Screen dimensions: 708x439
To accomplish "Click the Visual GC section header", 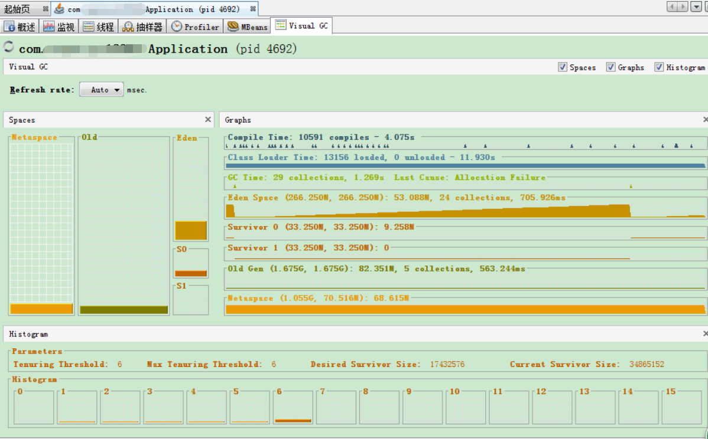I will (x=28, y=67).
